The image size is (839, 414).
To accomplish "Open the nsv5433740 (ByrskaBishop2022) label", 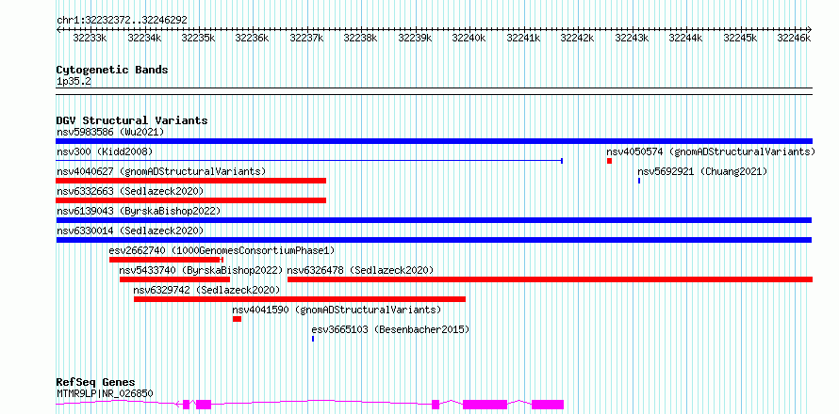I will point(201,270).
